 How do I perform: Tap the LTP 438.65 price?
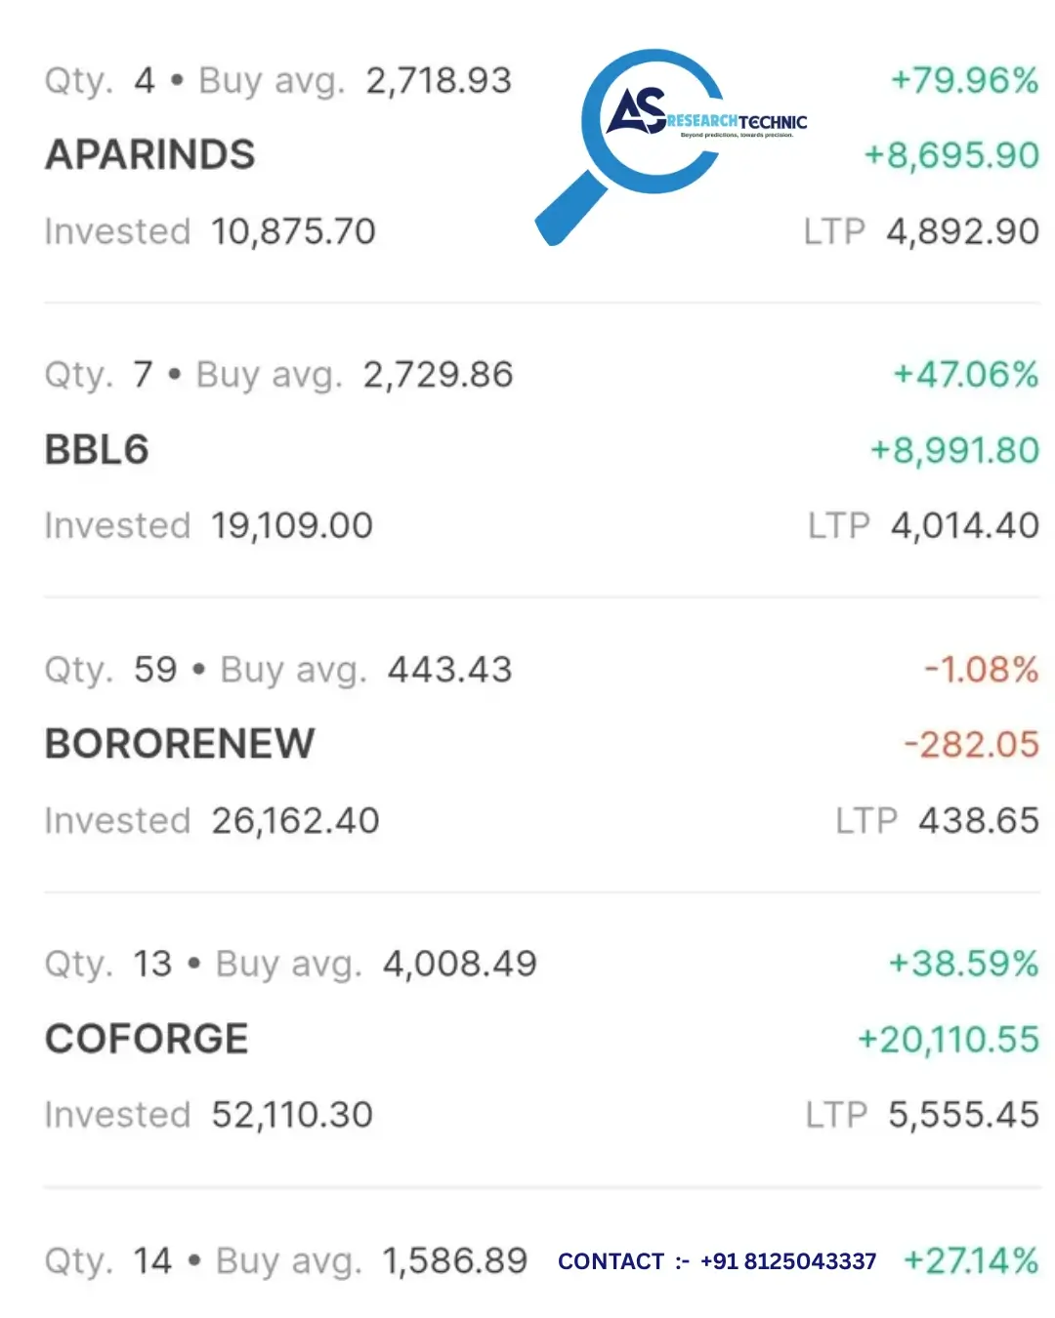[938, 821]
